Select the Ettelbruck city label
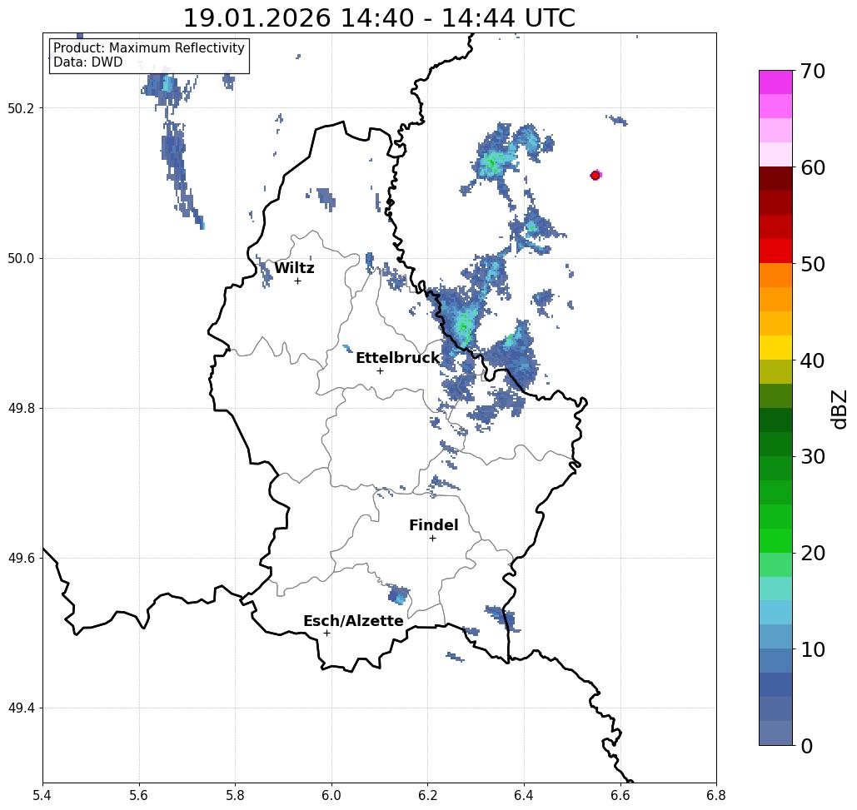 (x=397, y=358)
